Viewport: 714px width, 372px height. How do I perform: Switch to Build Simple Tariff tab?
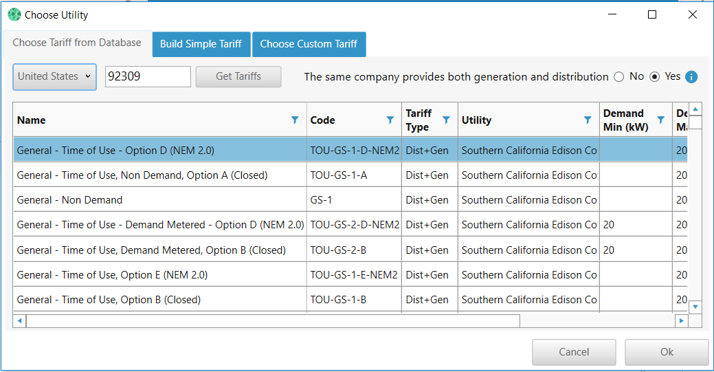[x=201, y=44]
